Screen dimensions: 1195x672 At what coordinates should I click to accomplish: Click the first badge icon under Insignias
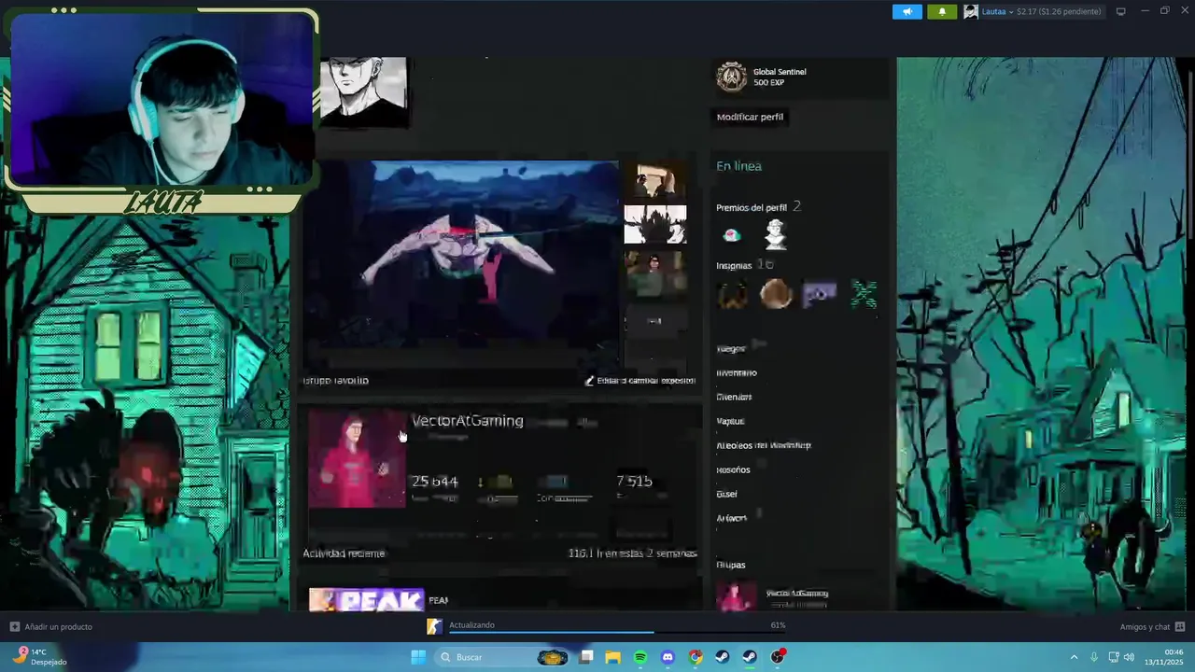point(732,295)
